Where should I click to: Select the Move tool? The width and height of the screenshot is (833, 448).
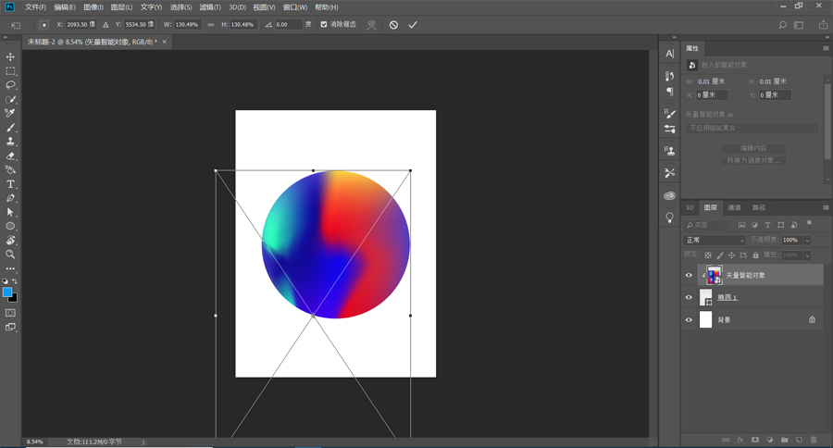pos(11,57)
